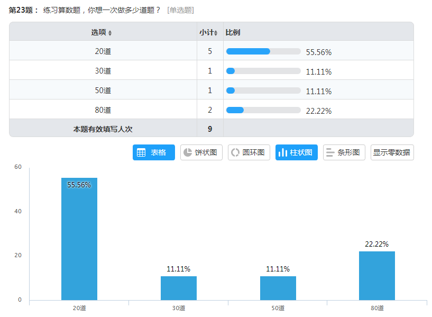Click the 50道 row progress bar
This screenshot has height=317, width=432.
[263, 90]
